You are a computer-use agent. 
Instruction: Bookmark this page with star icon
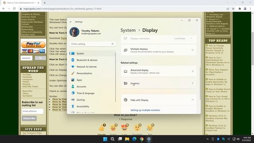point(233,9)
